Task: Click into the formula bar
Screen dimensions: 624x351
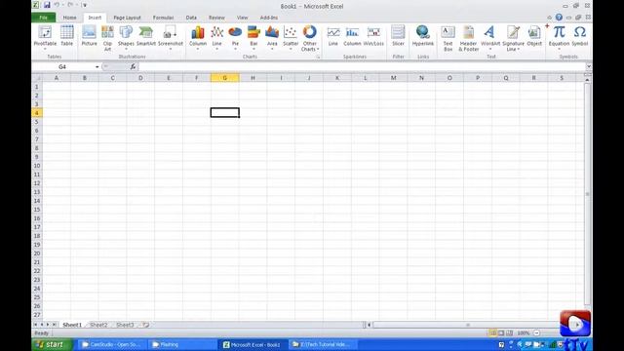Action: 362,67
